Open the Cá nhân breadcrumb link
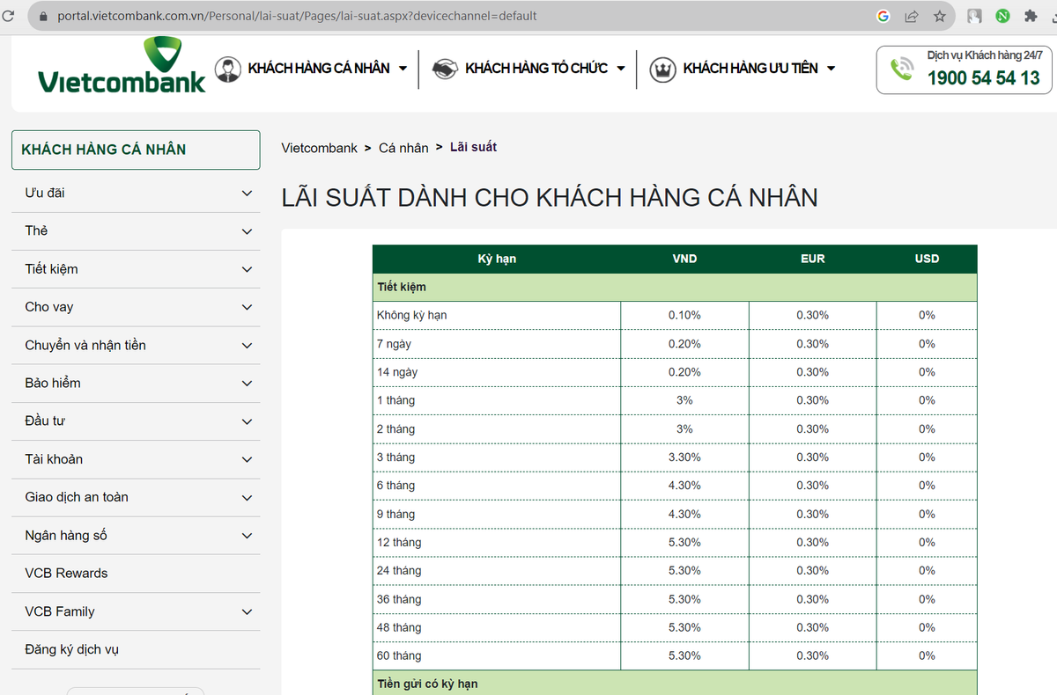This screenshot has height=695, width=1057. [403, 147]
